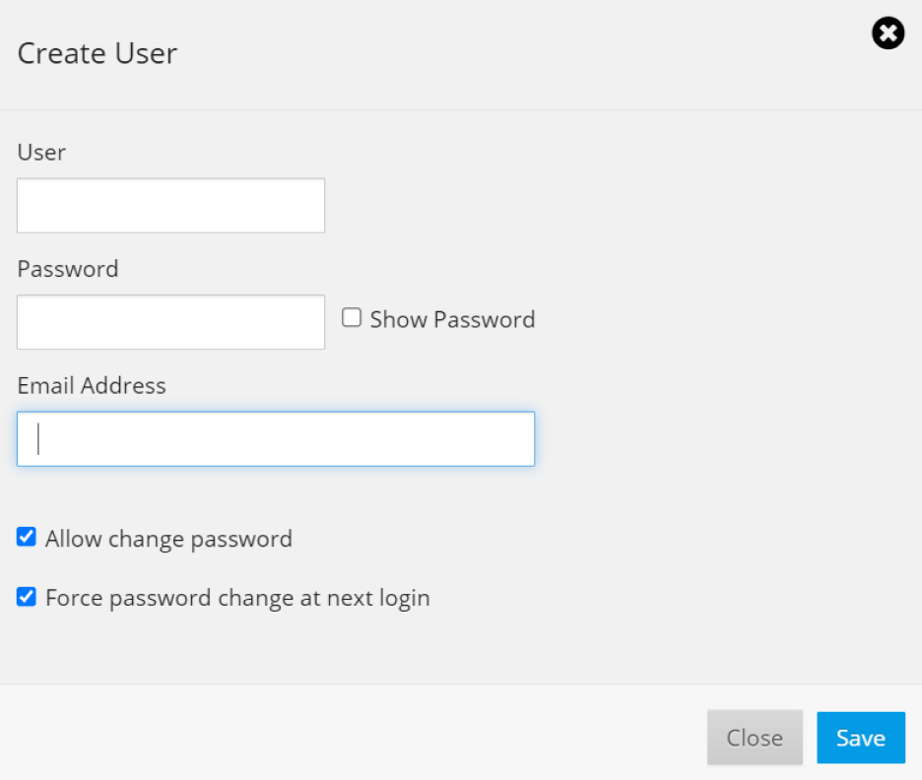Click the blue checkmark beside the Force password change option
Screen dimensions: 922x780
tap(27, 596)
